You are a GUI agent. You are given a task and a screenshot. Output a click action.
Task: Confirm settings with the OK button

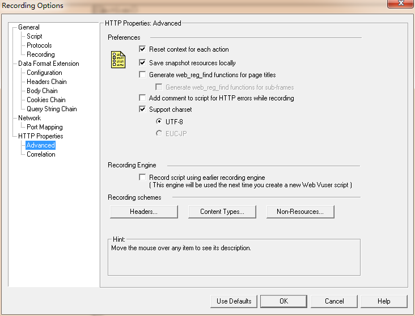[283, 301]
